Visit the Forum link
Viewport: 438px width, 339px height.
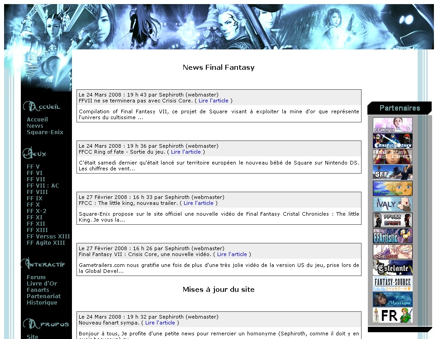36,277
